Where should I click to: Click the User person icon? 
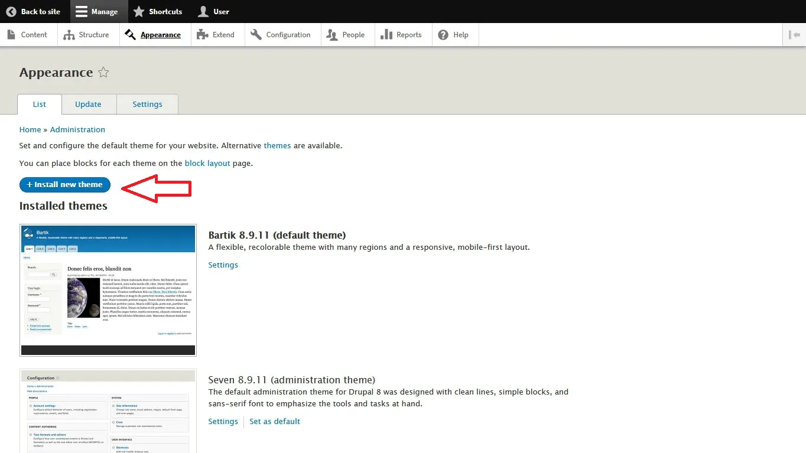[203, 11]
